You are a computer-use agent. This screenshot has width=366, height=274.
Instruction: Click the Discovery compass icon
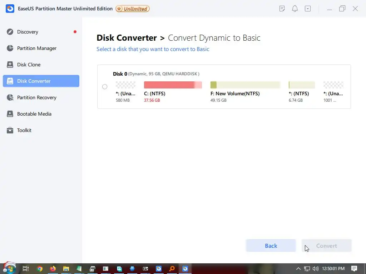(x=10, y=32)
